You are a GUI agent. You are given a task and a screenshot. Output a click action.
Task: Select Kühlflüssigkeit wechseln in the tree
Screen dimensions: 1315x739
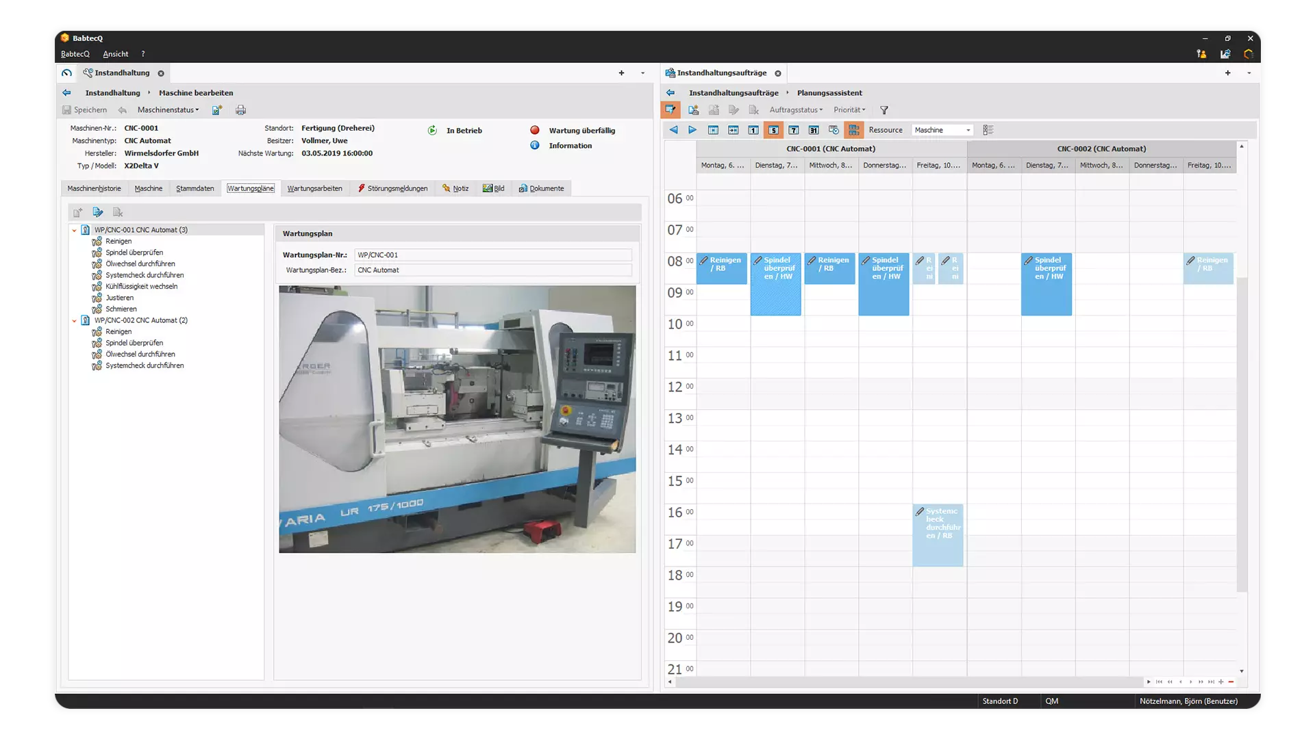point(141,286)
